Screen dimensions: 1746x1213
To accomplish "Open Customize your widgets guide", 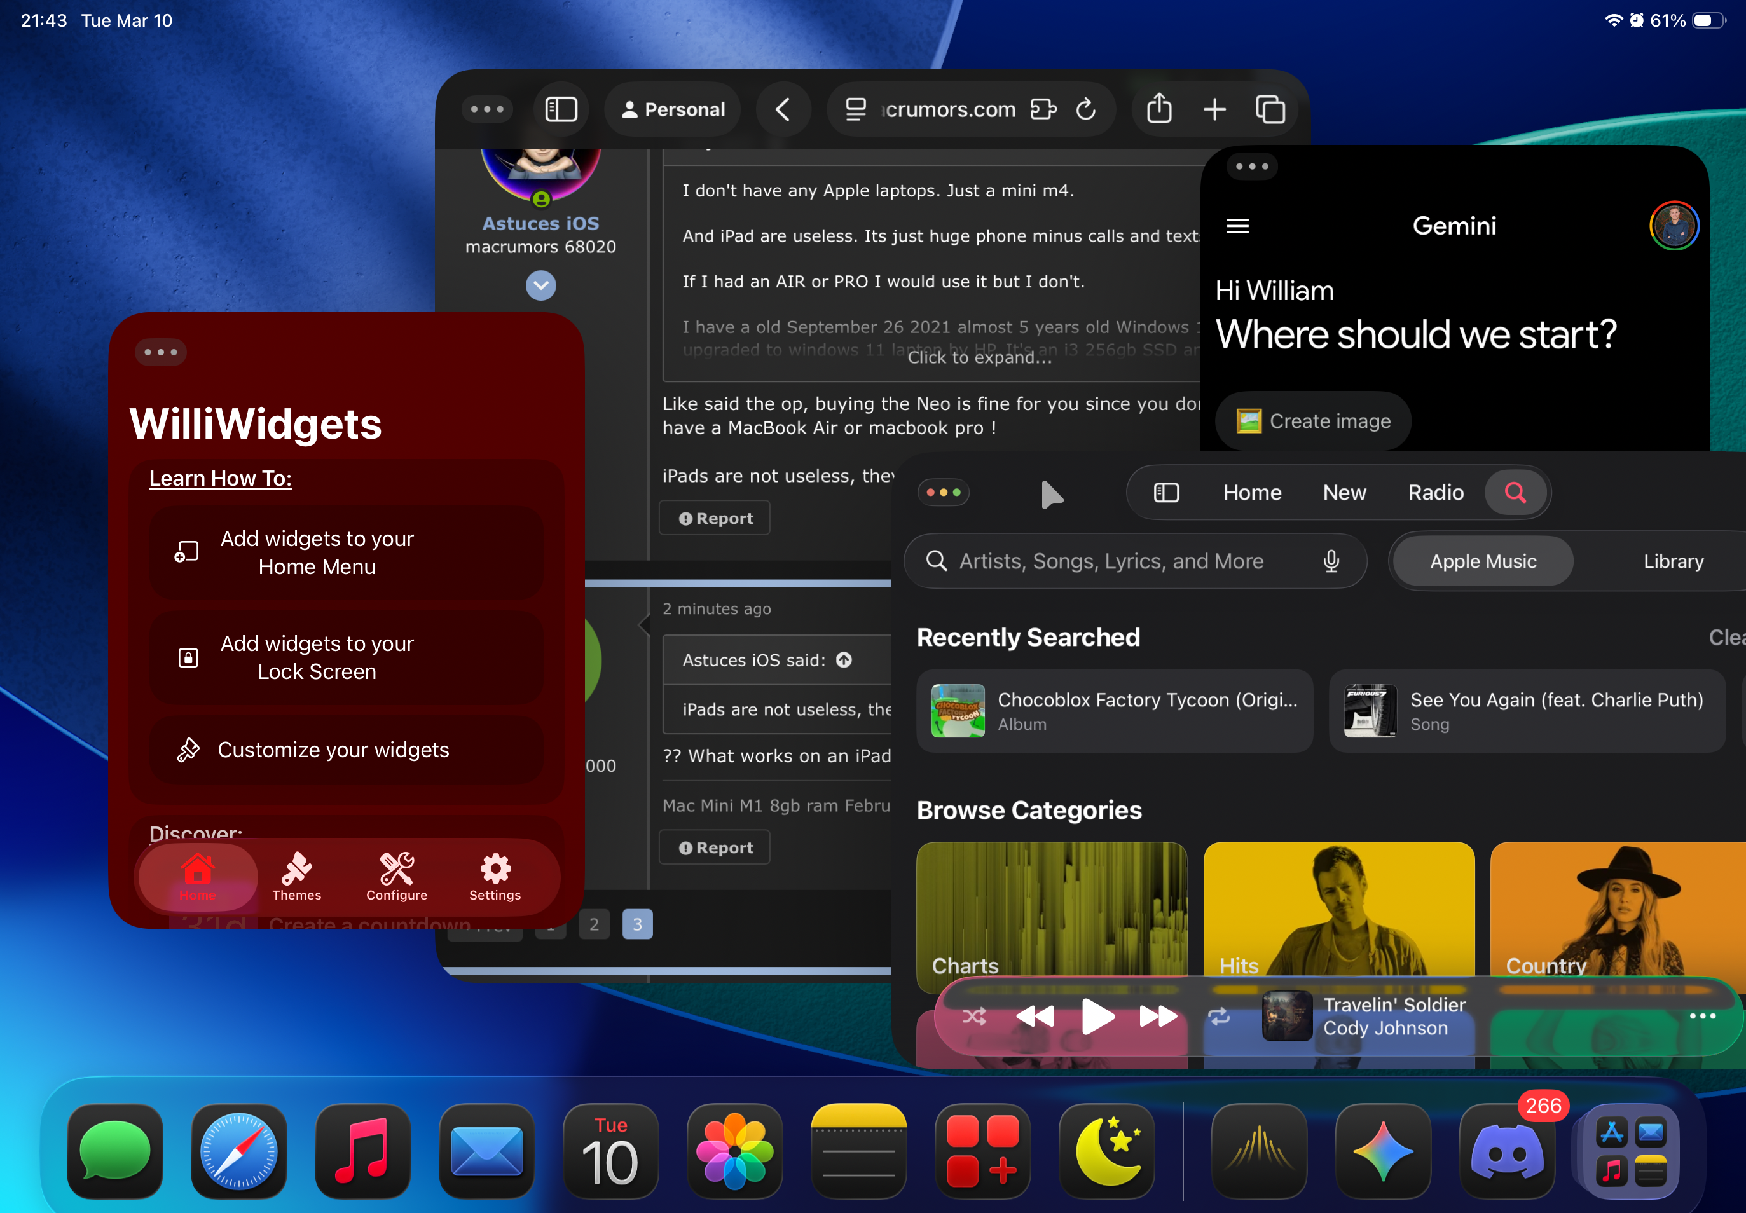I will [x=347, y=750].
